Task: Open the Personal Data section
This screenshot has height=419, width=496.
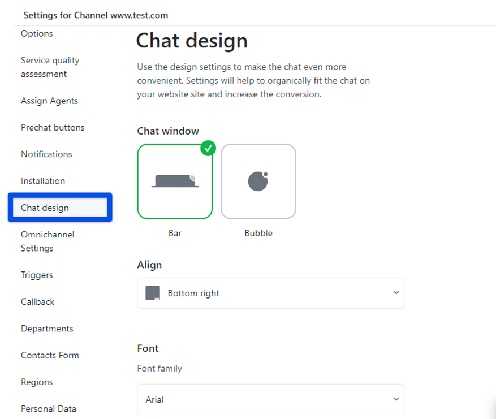Action: point(49,408)
